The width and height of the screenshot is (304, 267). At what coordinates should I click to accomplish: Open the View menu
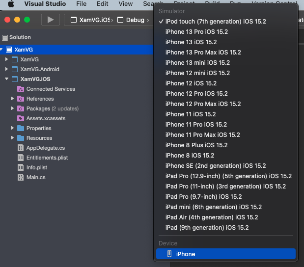pyautogui.click(x=126, y=3)
